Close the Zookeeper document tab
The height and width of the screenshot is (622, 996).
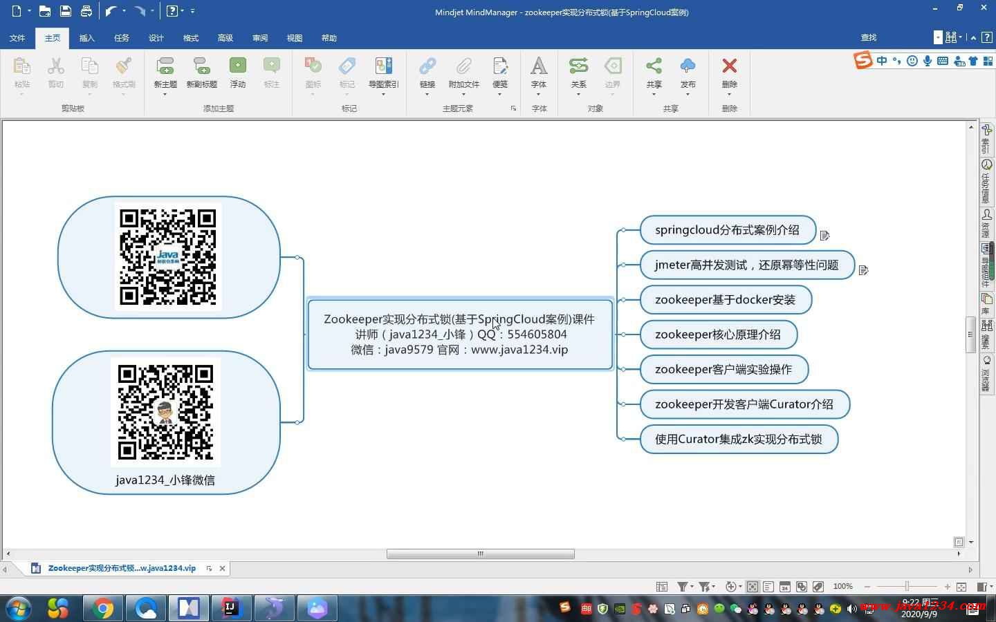[x=222, y=568]
